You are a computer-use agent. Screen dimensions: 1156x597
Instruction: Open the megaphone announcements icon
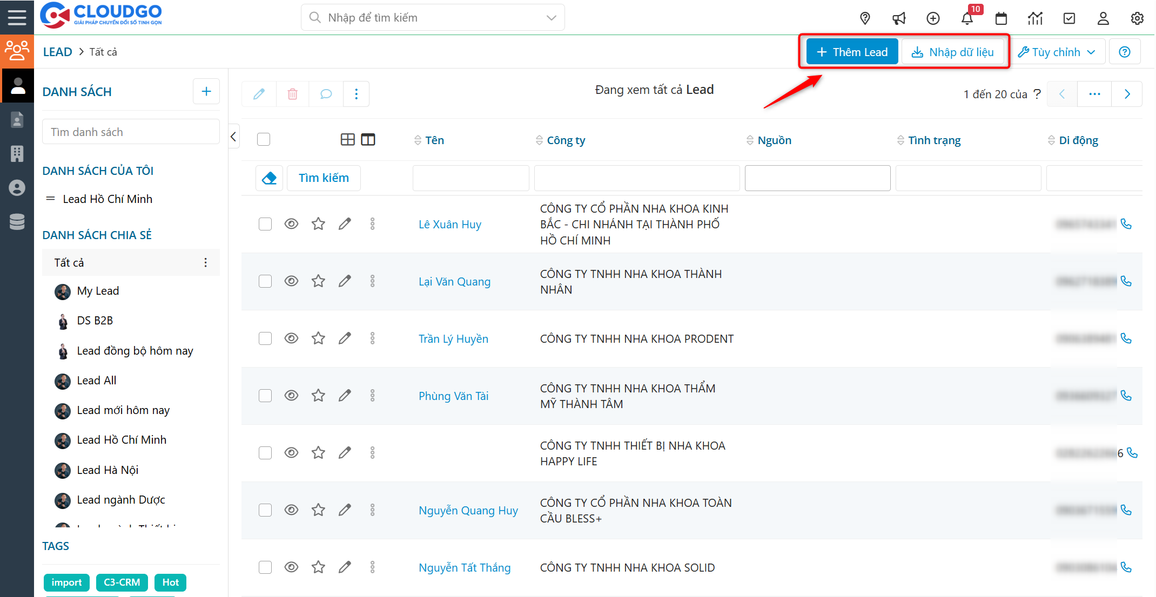pos(899,18)
